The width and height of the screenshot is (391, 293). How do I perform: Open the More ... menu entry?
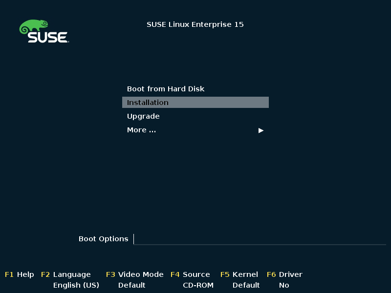[141, 130]
